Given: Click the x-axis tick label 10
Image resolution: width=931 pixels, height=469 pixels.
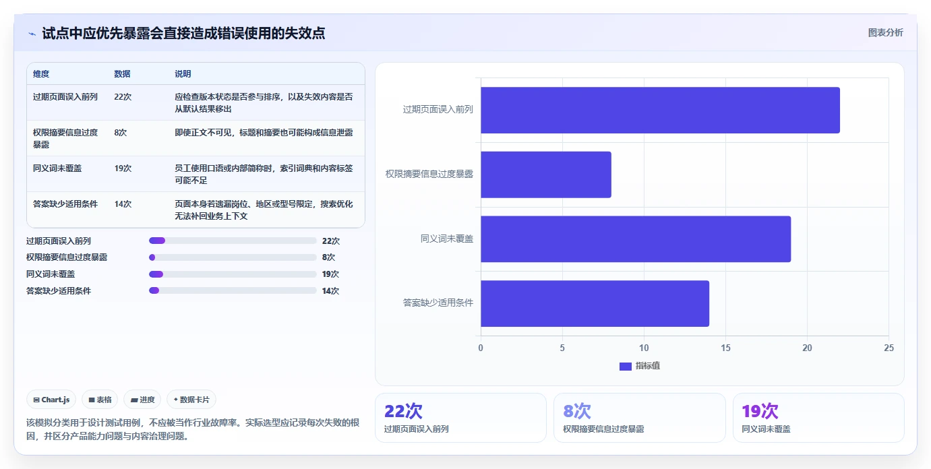Looking at the screenshot, I should pyautogui.click(x=644, y=348).
